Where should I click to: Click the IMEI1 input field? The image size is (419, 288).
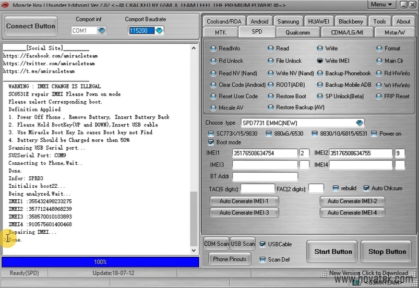coord(265,153)
